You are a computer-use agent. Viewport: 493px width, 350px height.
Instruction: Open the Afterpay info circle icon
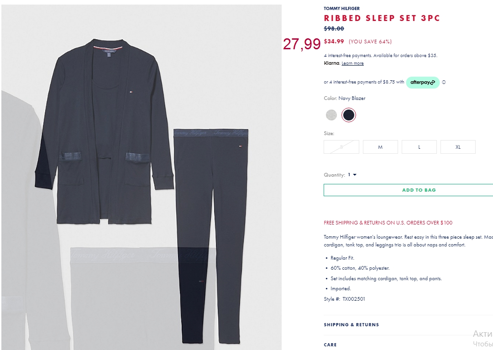(x=444, y=82)
